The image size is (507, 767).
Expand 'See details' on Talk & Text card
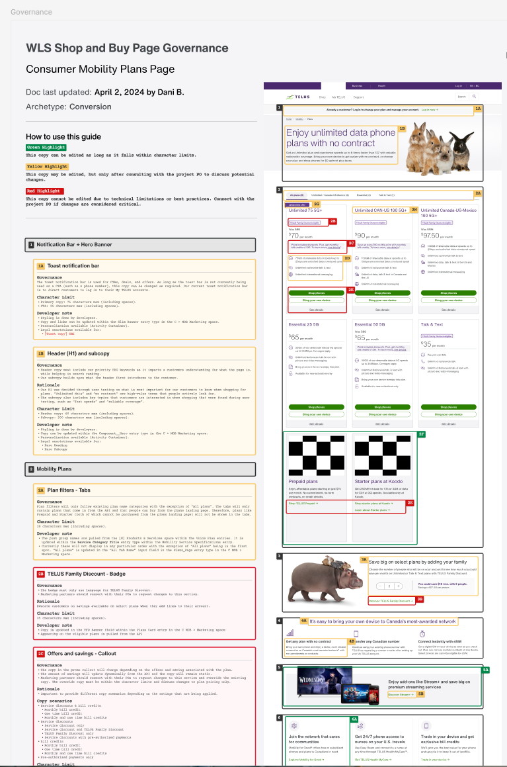click(x=448, y=424)
